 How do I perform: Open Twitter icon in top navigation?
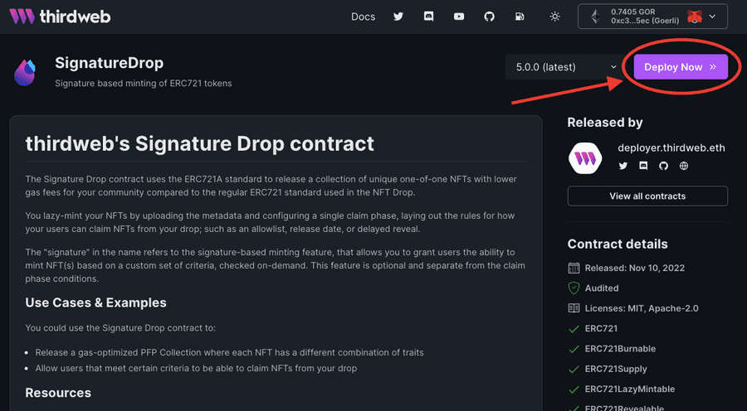pos(398,17)
